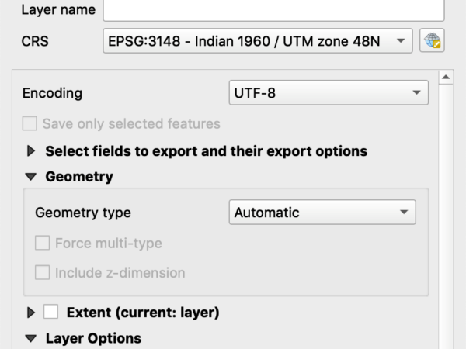Image resolution: width=466 pixels, height=349 pixels.
Task: Toggle Save only selected features checkbox
Action: (30, 123)
